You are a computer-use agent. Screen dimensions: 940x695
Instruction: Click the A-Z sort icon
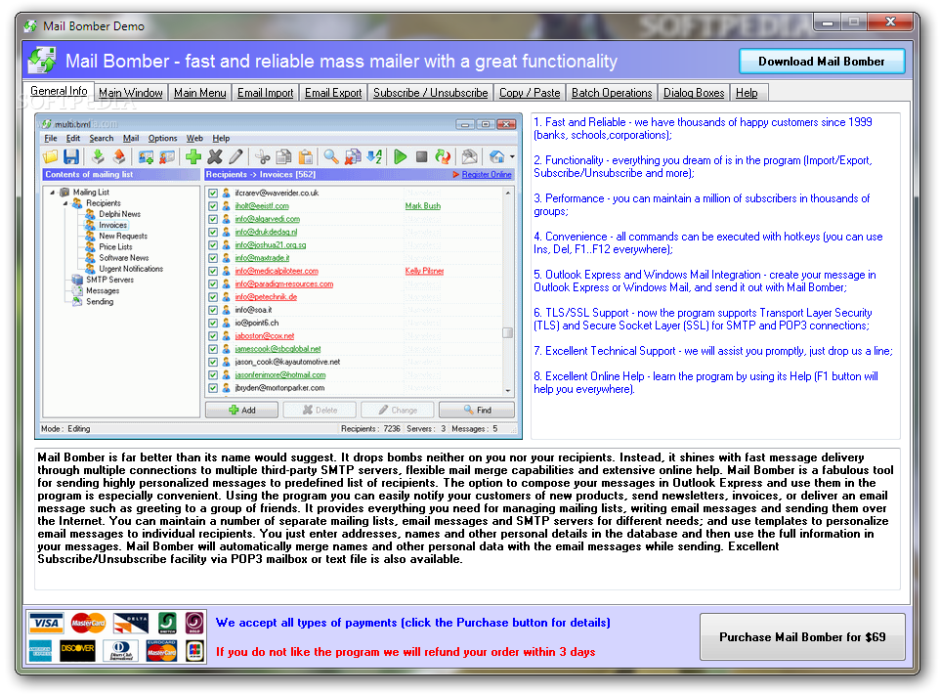coord(374,157)
